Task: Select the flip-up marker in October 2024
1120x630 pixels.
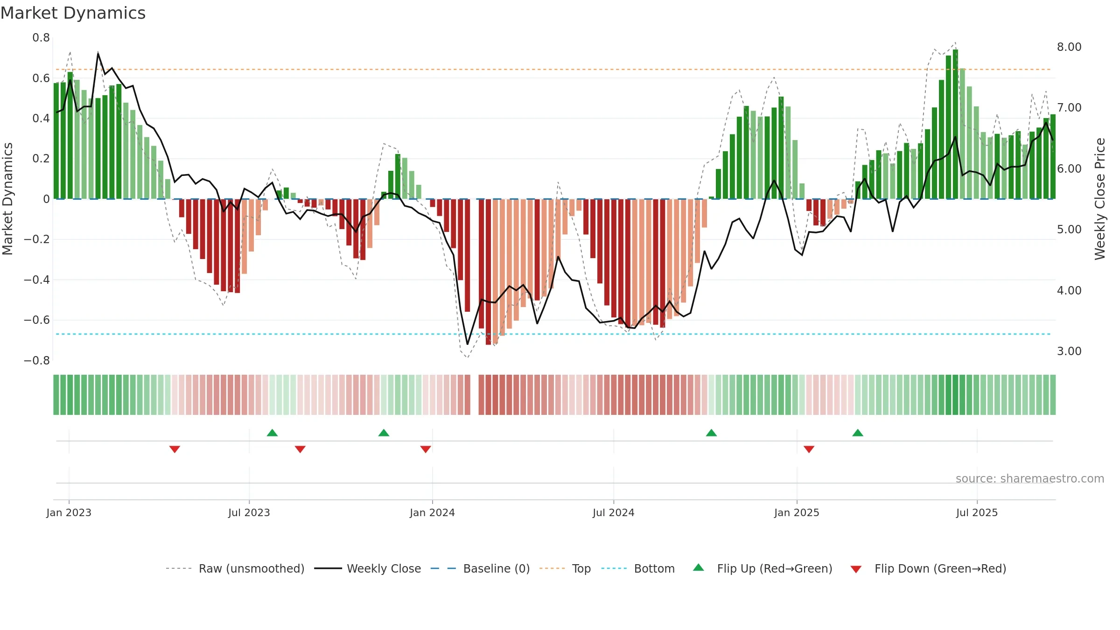Action: (x=712, y=433)
